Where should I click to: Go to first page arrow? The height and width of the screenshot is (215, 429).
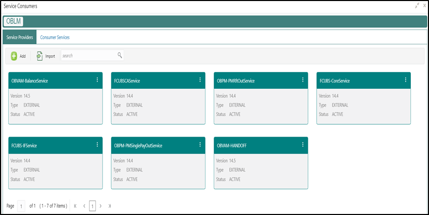(75, 206)
